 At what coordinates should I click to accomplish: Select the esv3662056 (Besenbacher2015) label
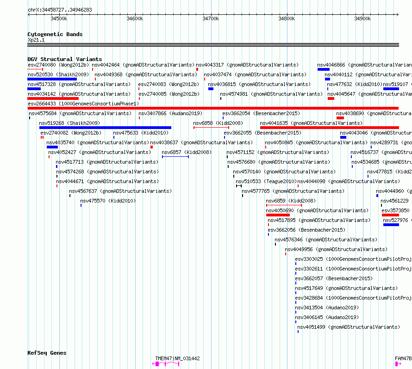[306, 230]
